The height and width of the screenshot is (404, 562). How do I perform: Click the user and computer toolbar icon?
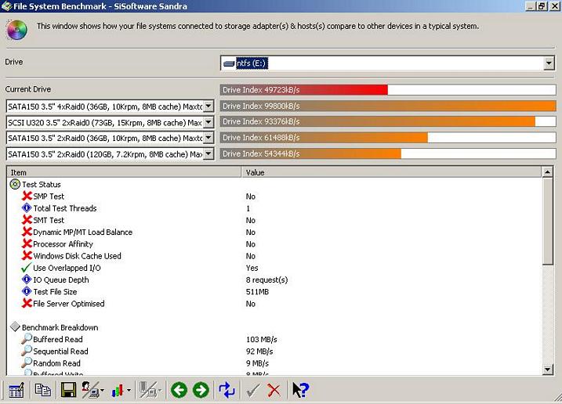90,390
